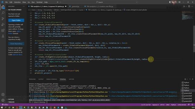Click 'Python' language mode in status bar
195x109 pixels.
click(x=173, y=105)
